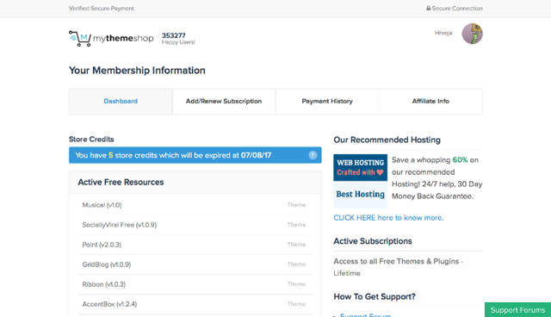
Task: Click Access to all Free Themes subscription
Action: coord(398,267)
